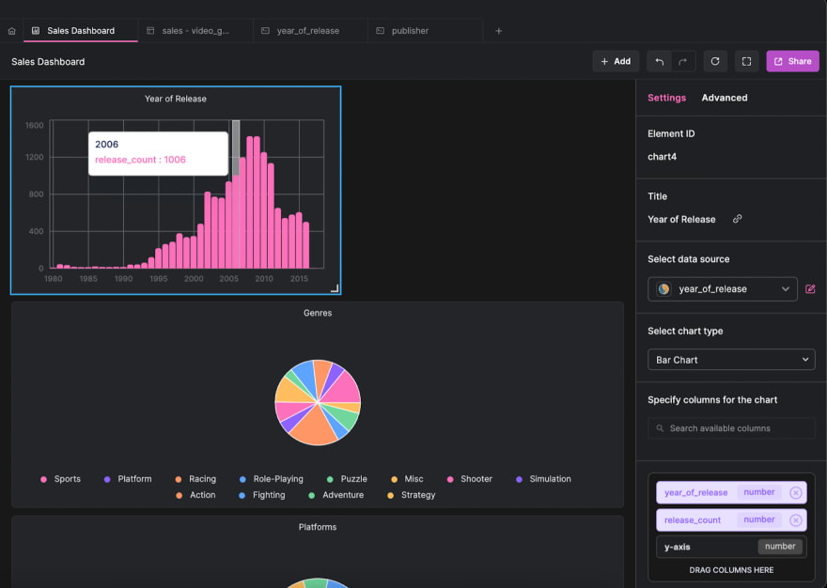Toggle Strategy in the Genres legend
This screenshot has height=588, width=827.
click(x=412, y=495)
